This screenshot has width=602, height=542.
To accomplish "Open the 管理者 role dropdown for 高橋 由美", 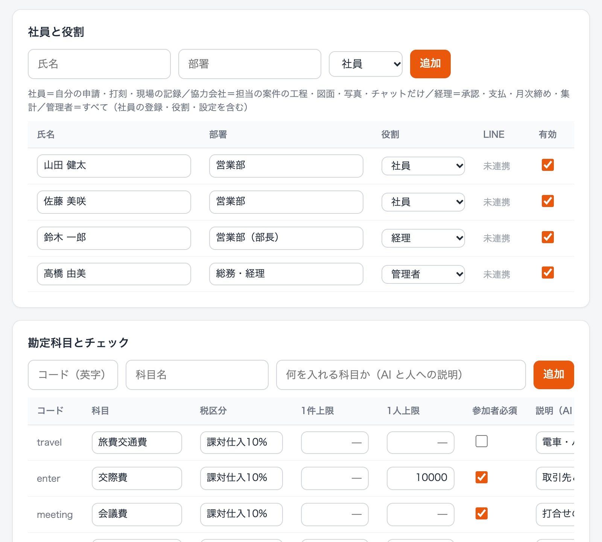I will click(x=423, y=274).
